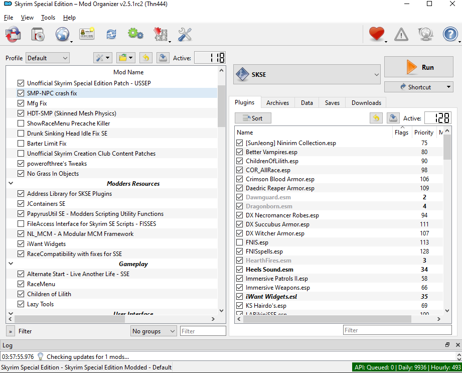
Task: Click the blue Refresh arrows icon
Action: click(111, 34)
